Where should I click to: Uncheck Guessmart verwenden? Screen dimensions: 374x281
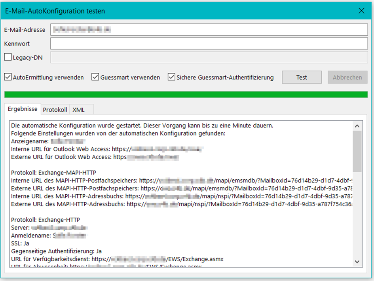(x=95, y=77)
